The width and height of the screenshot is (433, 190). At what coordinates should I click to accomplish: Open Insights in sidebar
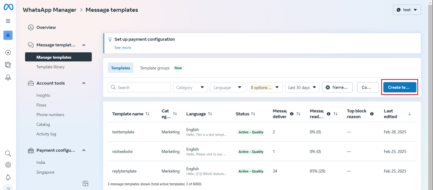pyautogui.click(x=43, y=95)
